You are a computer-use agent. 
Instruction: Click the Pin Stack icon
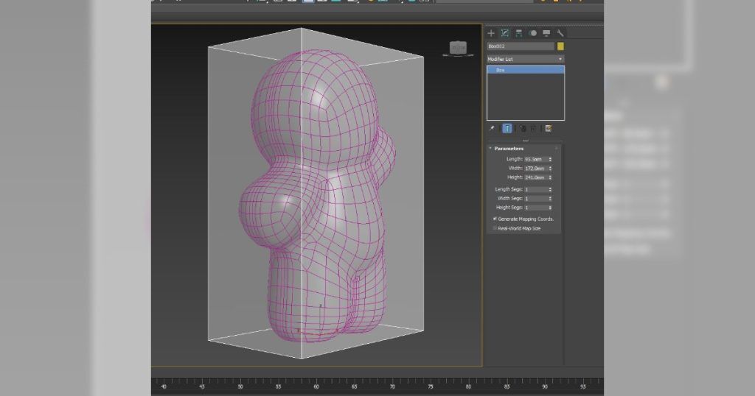[492, 128]
